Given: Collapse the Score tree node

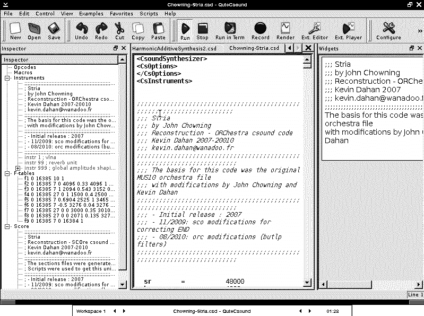Looking at the screenshot, I should tap(7, 226).
